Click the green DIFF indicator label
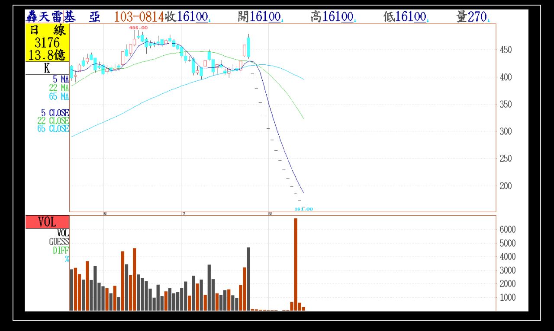Image resolution: width=554 pixels, height=331 pixels. pos(61,250)
